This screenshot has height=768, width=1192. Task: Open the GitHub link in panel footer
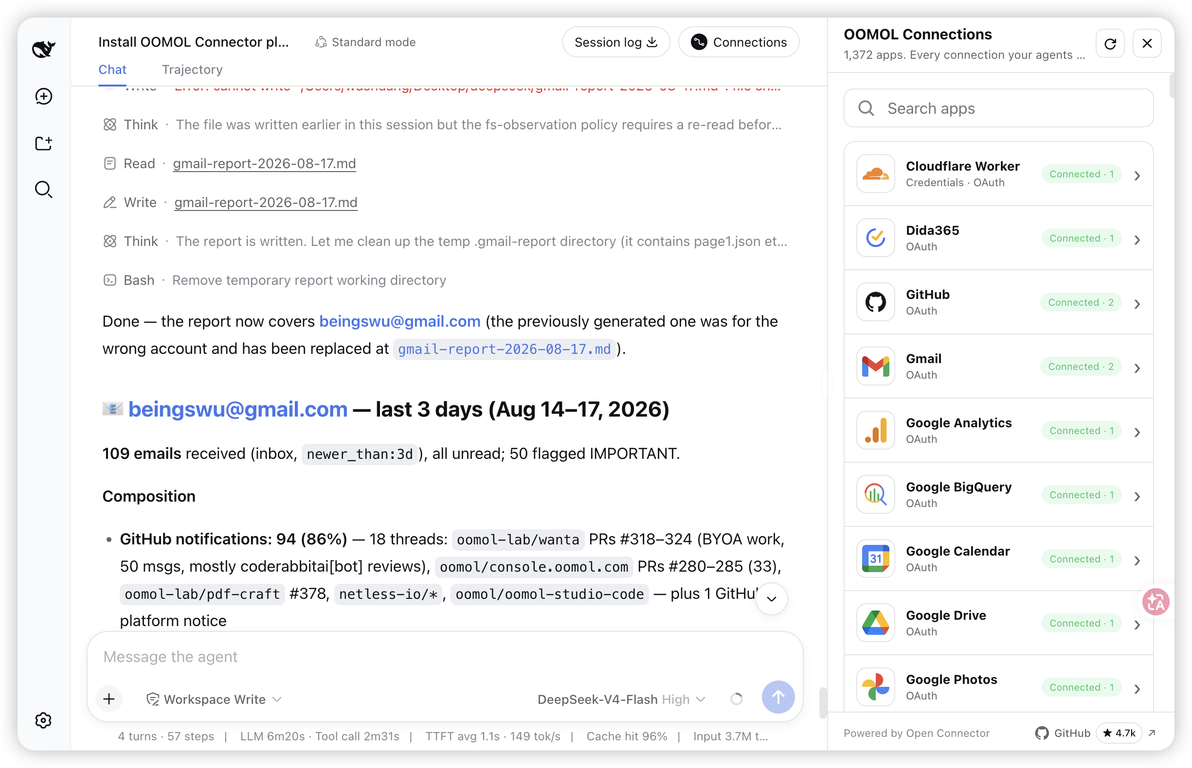pyautogui.click(x=1063, y=733)
